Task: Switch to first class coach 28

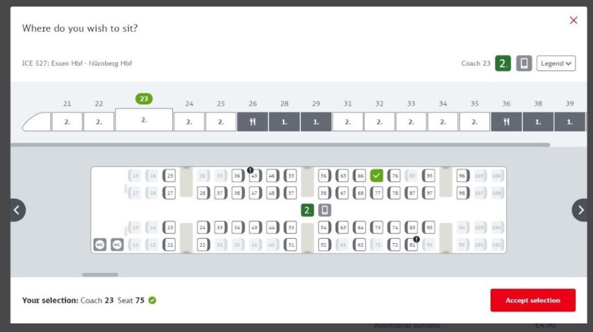Action: [284, 122]
